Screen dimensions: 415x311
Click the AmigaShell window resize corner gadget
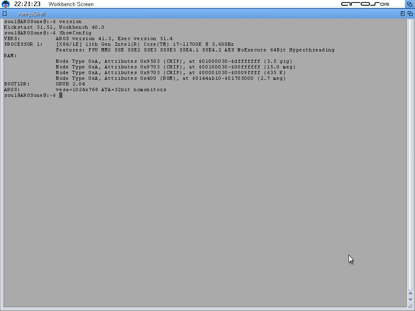pyautogui.click(x=411, y=306)
